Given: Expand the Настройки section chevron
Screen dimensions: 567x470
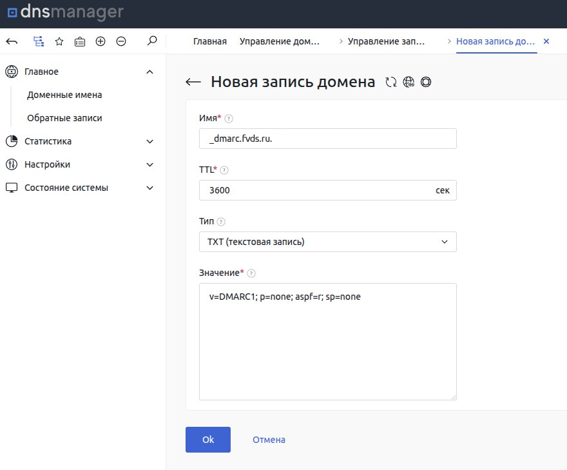Looking at the screenshot, I should point(149,164).
